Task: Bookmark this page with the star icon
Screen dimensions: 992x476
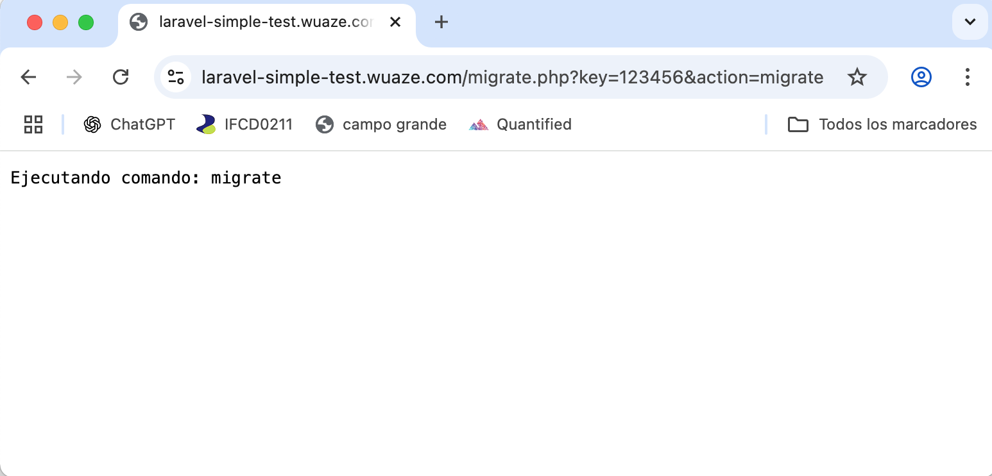Action: point(857,78)
